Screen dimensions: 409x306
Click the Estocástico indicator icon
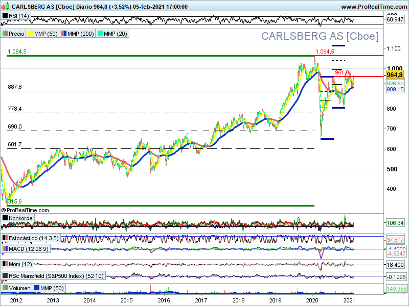click(5, 238)
